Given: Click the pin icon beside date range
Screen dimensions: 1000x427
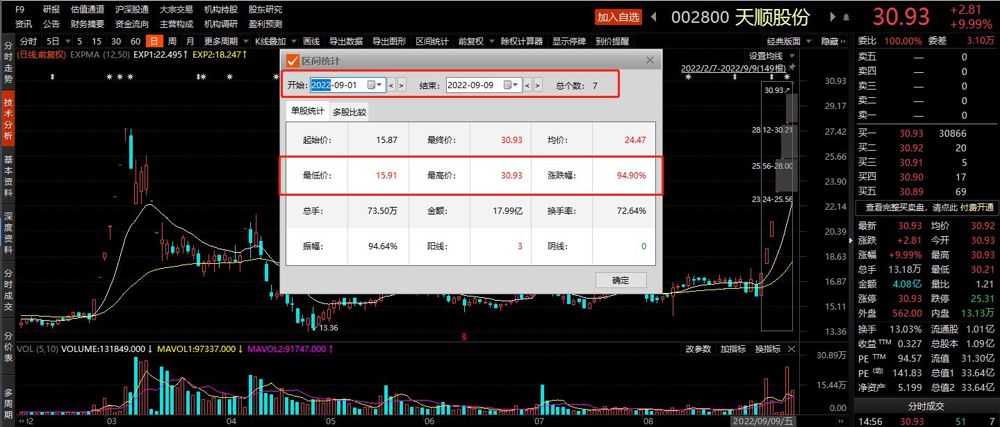Looking at the screenshot, I should coord(792,68).
